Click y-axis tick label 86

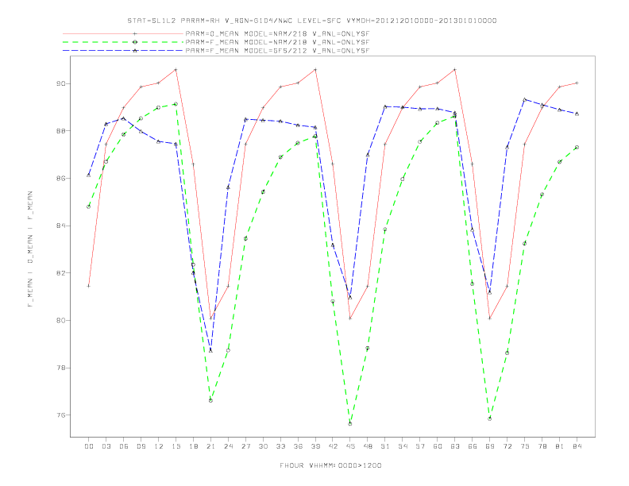pyautogui.click(x=61, y=179)
